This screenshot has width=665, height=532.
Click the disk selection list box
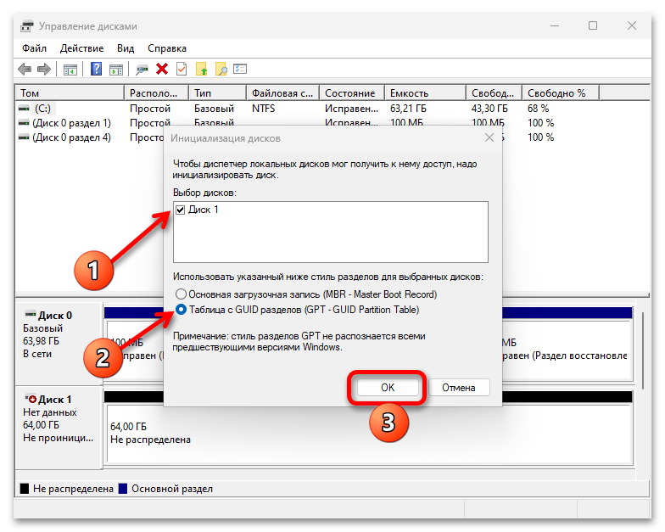click(x=331, y=232)
